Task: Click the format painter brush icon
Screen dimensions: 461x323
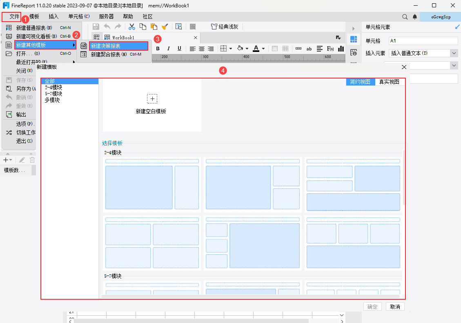Action: pyautogui.click(x=165, y=27)
